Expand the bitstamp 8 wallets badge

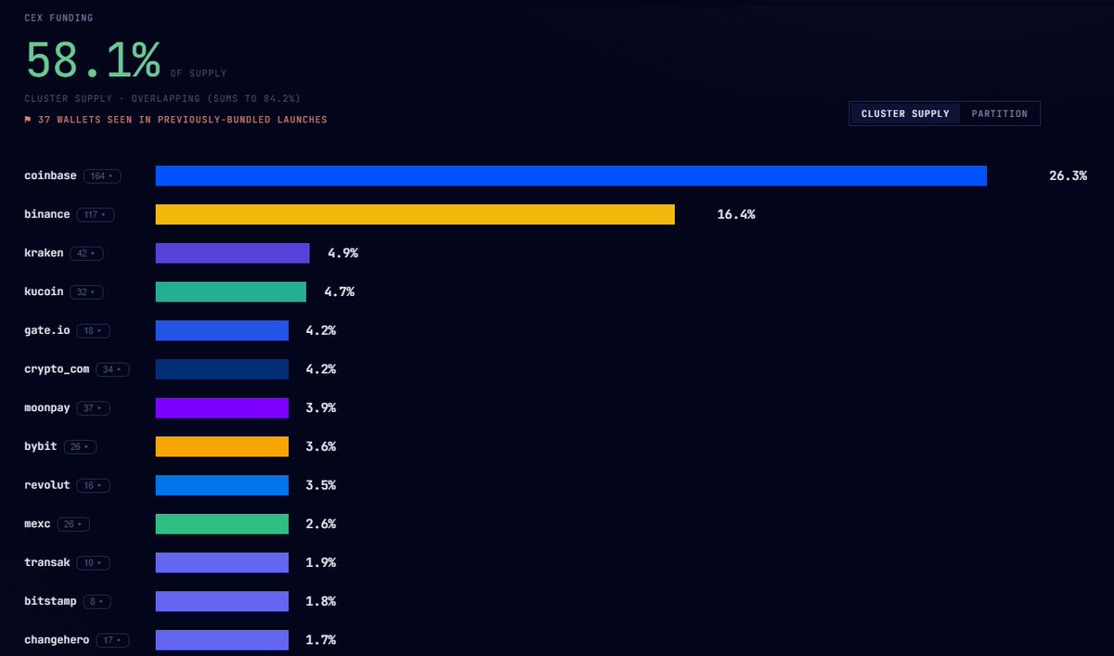[97, 601]
